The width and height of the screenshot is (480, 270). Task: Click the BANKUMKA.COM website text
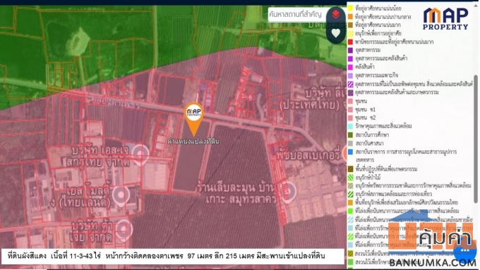(433, 263)
